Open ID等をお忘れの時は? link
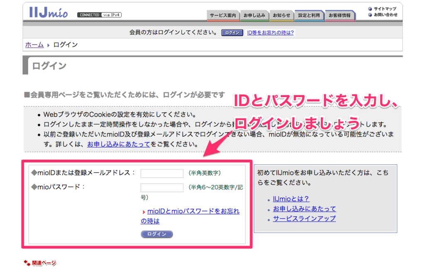 click(270, 32)
